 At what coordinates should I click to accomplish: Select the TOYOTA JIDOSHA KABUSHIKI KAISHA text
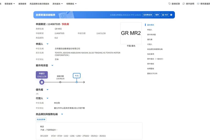[x=87, y=54]
